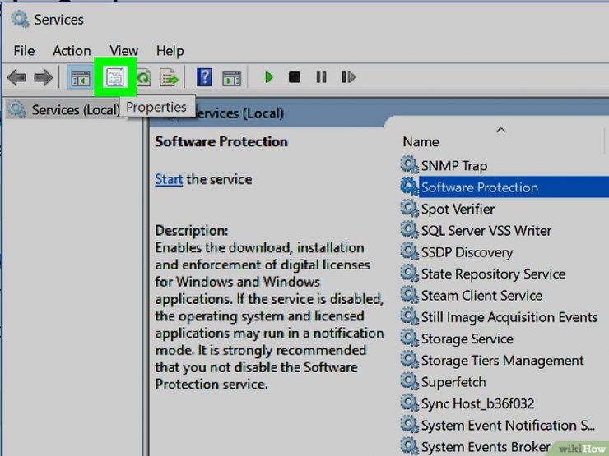Click the gear icon beside Still Image Acquisition Events
Viewport: 609px width, 456px height.
coord(409,316)
